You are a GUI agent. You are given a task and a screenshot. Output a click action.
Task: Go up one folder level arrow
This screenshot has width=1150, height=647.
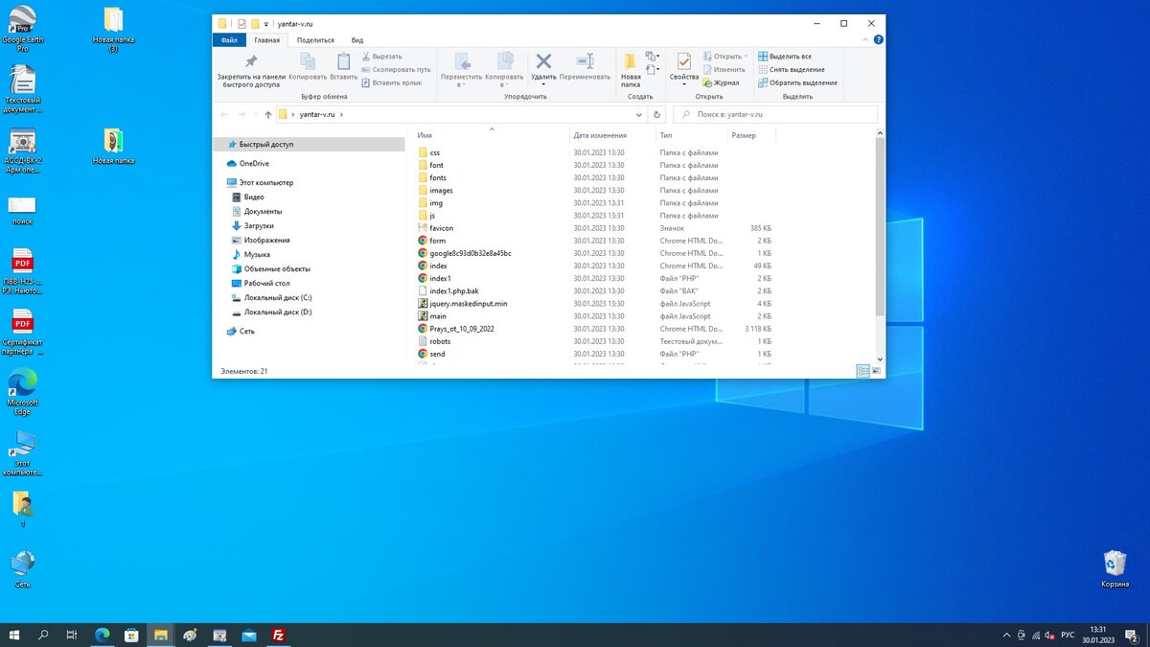pyautogui.click(x=268, y=114)
